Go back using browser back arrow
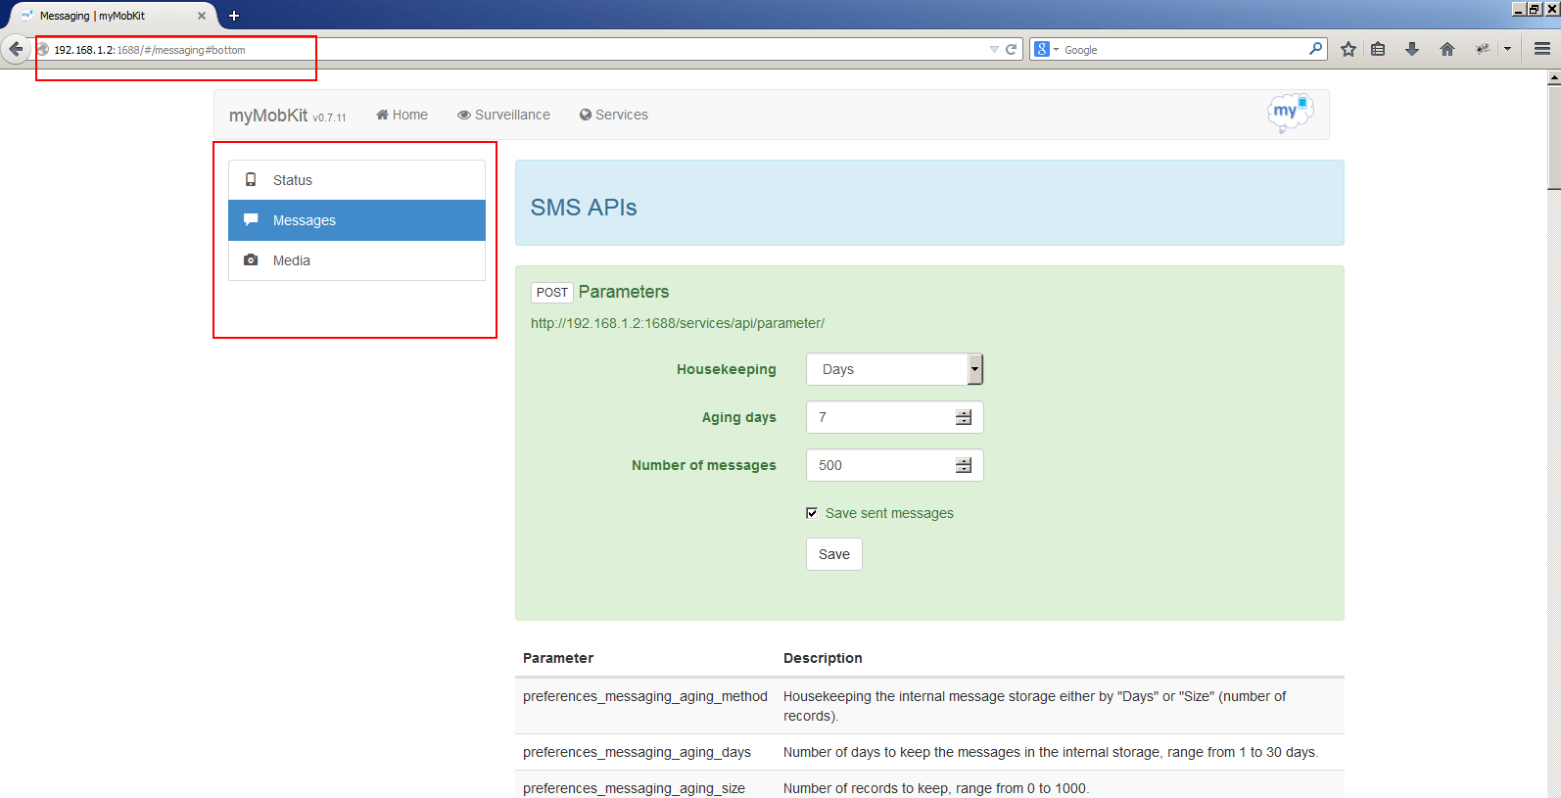The height and width of the screenshot is (798, 1561). [x=15, y=49]
